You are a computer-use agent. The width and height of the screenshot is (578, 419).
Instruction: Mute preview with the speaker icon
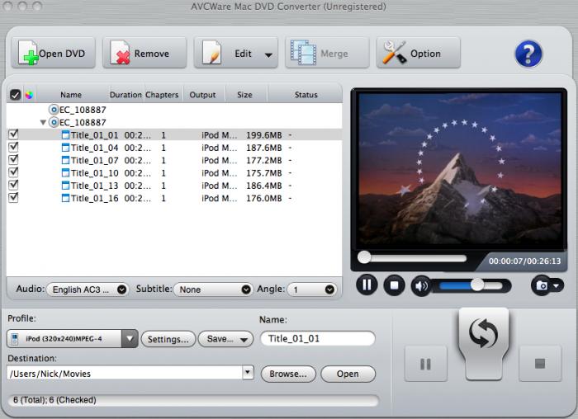(x=421, y=285)
